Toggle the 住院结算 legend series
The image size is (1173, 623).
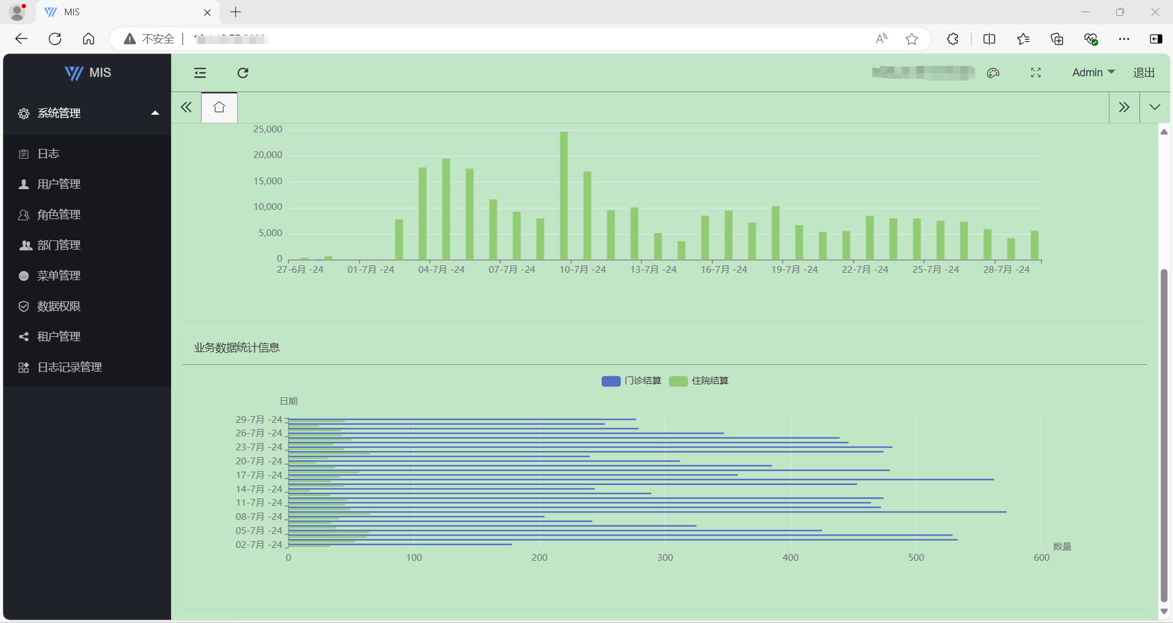click(699, 381)
